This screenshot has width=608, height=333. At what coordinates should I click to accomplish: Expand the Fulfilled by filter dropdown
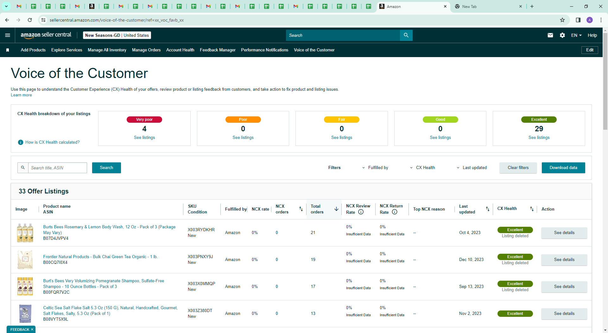pos(375,168)
